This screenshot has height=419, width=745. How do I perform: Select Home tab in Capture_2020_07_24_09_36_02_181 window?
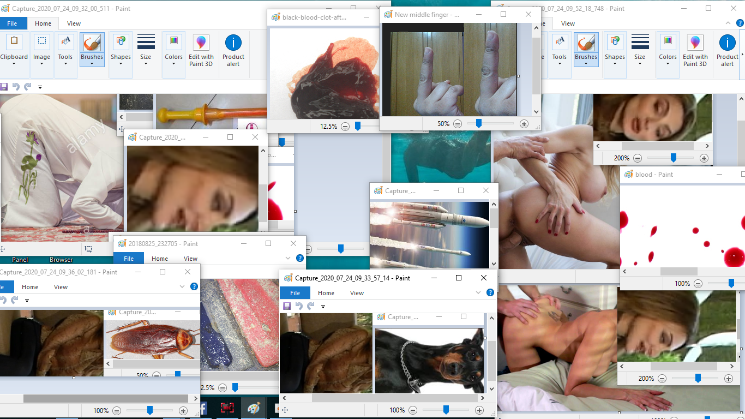coord(30,287)
